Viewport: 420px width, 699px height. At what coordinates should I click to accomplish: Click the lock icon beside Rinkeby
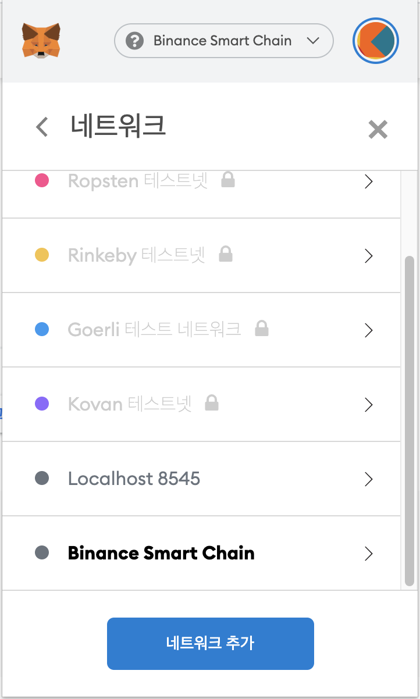225,255
